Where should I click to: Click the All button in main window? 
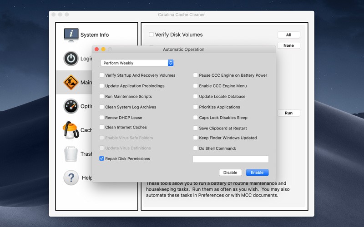click(289, 35)
